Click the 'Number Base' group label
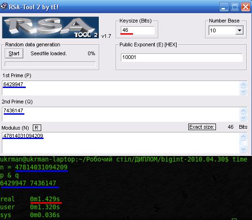Viewport: 252px width, 220px height. pyautogui.click(x=224, y=21)
